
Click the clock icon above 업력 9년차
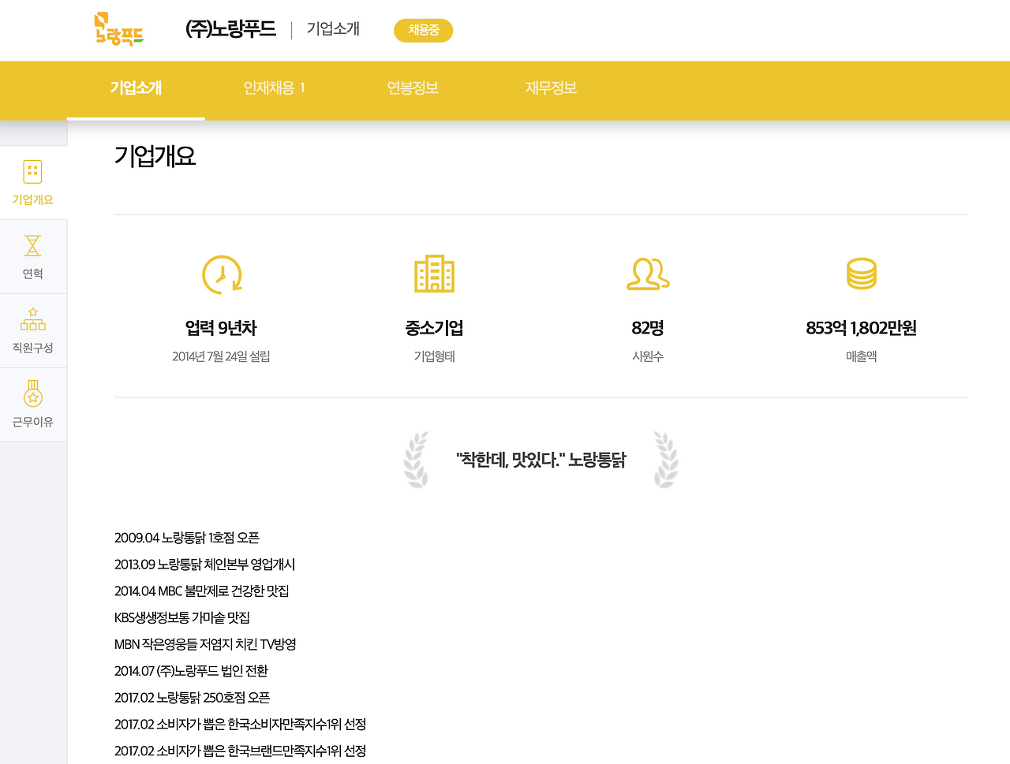pyautogui.click(x=222, y=274)
